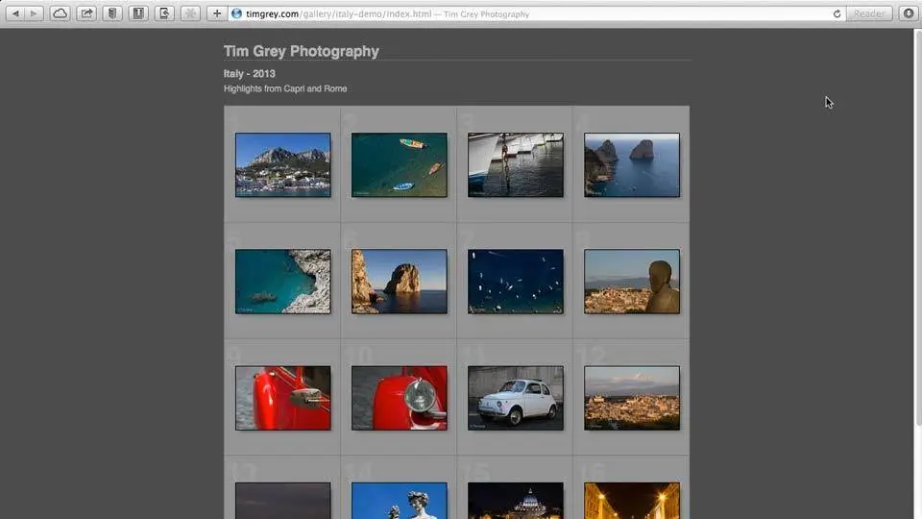The image size is (922, 519).
Task: Open the golden sea stack rock photo
Action: (x=400, y=282)
